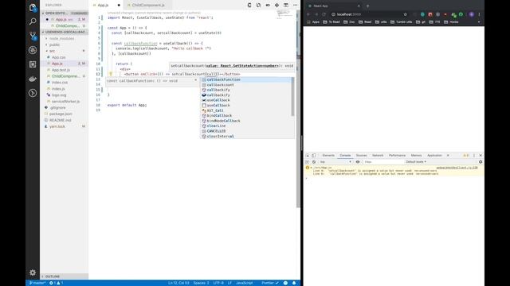The image size is (510, 286).
Task: Select bindNodeCallback suggestion in autocomplete
Action: click(x=246, y=121)
